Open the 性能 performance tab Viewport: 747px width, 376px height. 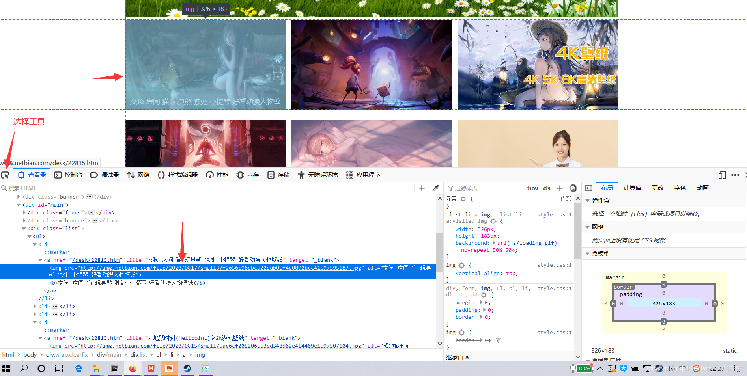217,175
